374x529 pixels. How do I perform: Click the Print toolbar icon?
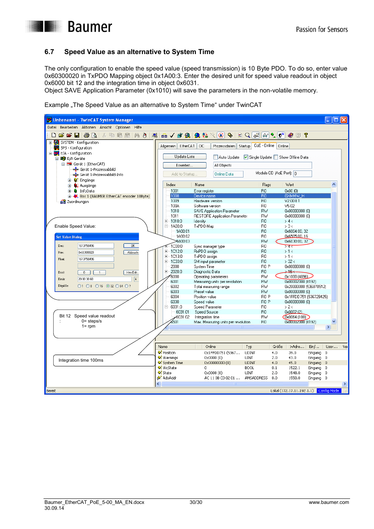click(x=87, y=135)
